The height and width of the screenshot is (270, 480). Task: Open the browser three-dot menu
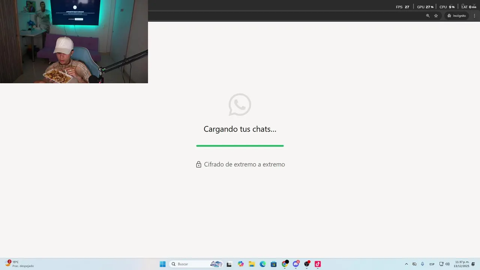click(475, 16)
